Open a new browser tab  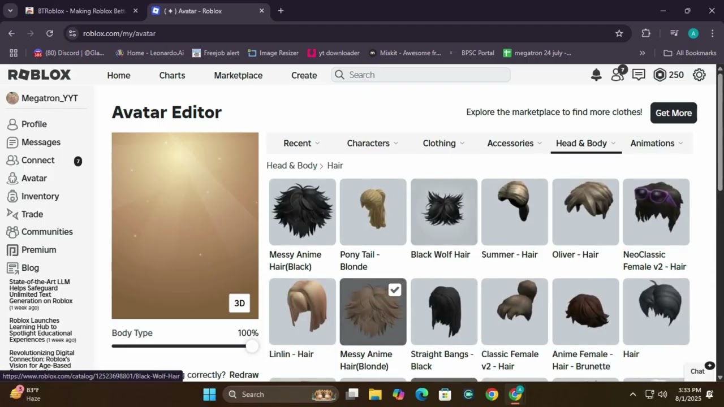tap(281, 11)
